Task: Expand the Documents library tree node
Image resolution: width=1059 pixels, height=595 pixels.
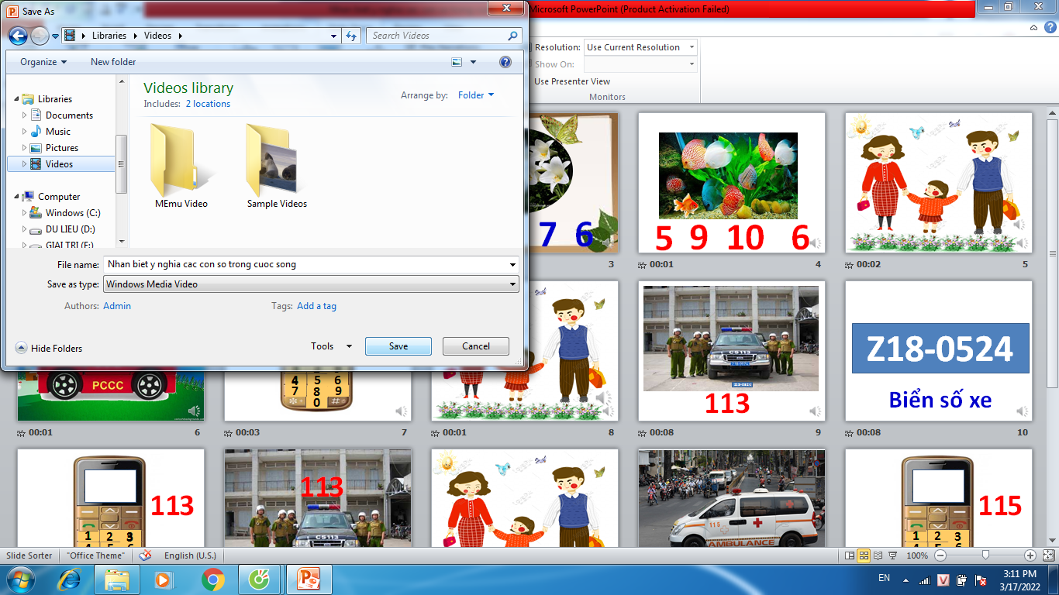Action: 25,115
